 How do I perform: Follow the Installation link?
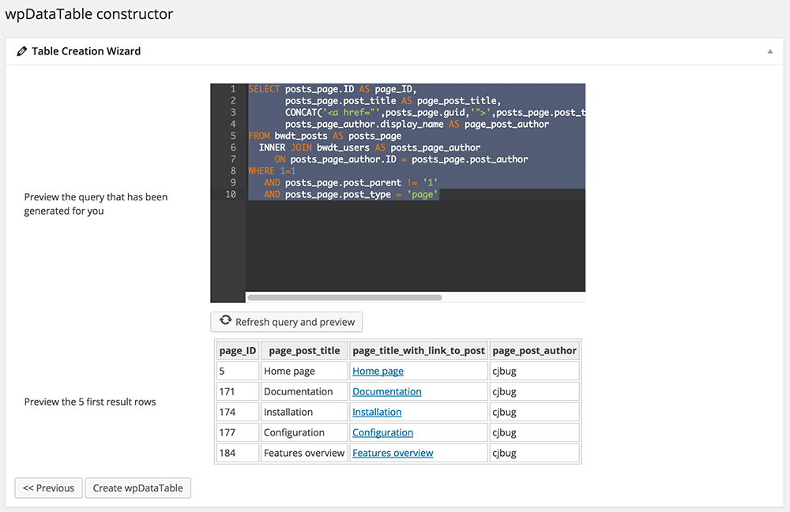coord(377,413)
